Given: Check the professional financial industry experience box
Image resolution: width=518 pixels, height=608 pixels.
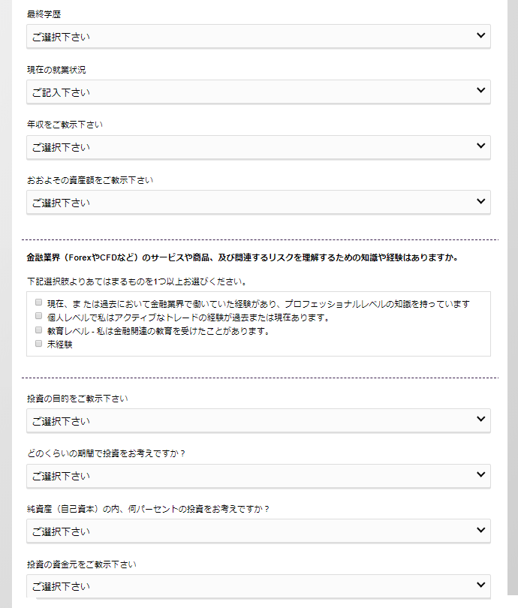Looking at the screenshot, I should [x=38, y=302].
